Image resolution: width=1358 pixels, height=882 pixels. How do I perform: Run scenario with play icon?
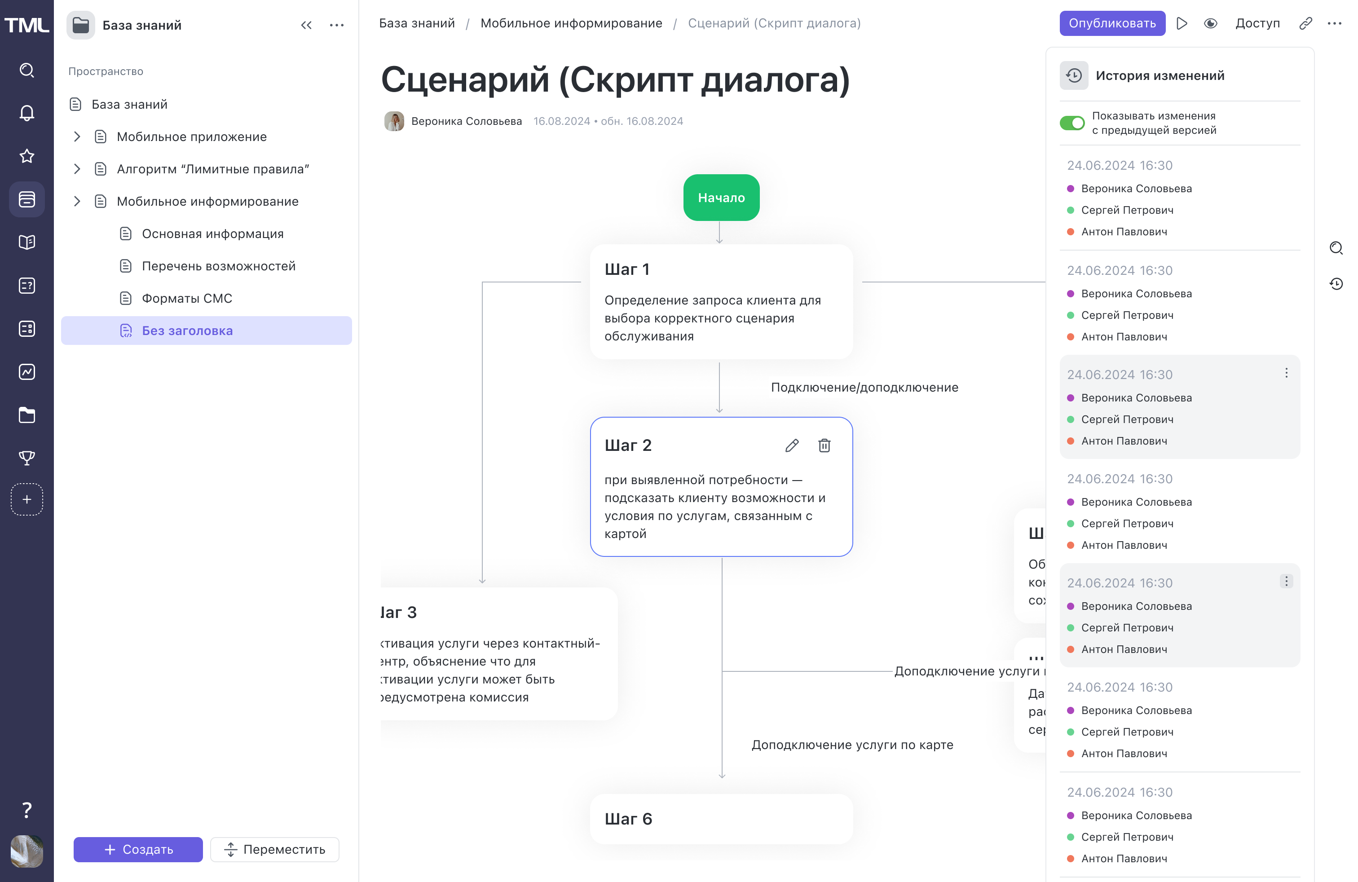(x=1182, y=23)
